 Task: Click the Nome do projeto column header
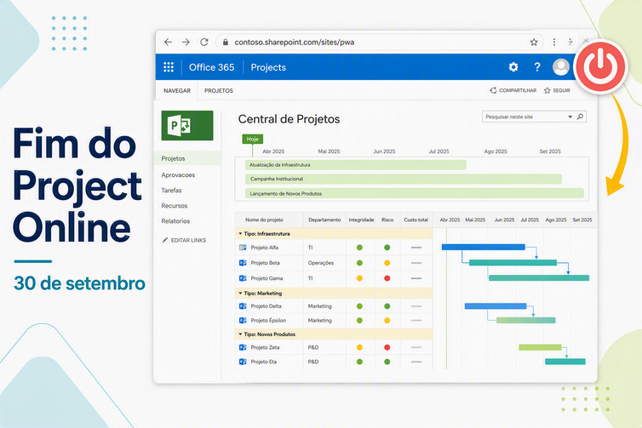click(x=264, y=220)
